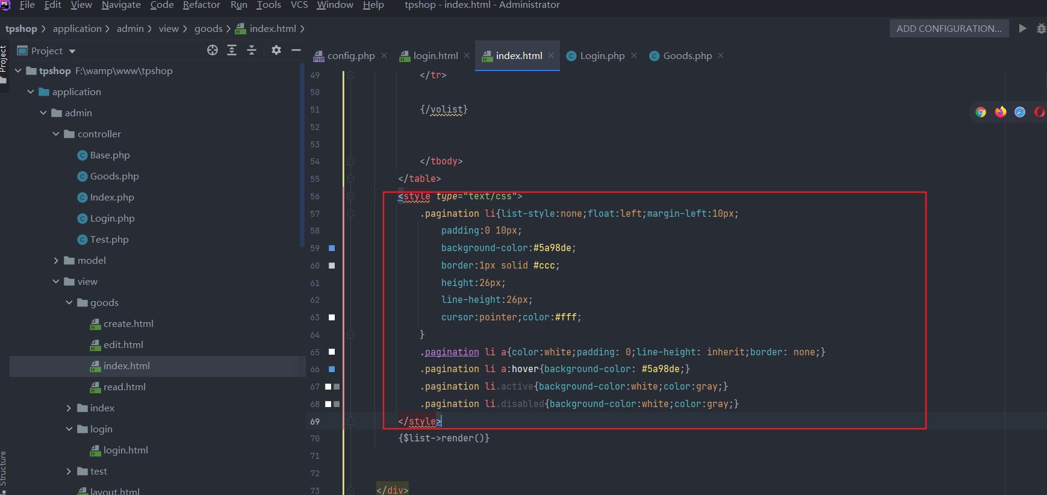This screenshot has height=495, width=1047.
Task: Open preview in Opera browser icon
Action: point(1040,112)
